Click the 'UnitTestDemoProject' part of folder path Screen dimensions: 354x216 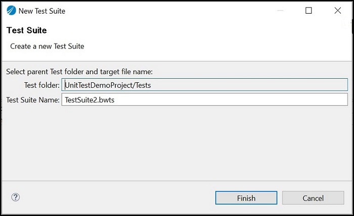[x=99, y=85]
